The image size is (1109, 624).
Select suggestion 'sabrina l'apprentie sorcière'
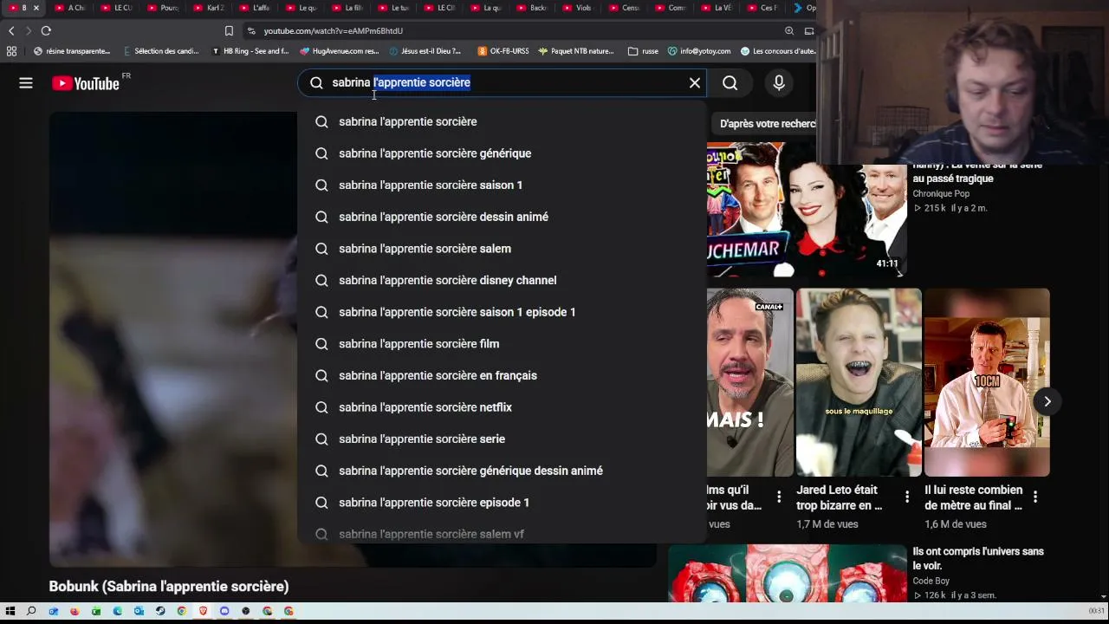(502, 121)
